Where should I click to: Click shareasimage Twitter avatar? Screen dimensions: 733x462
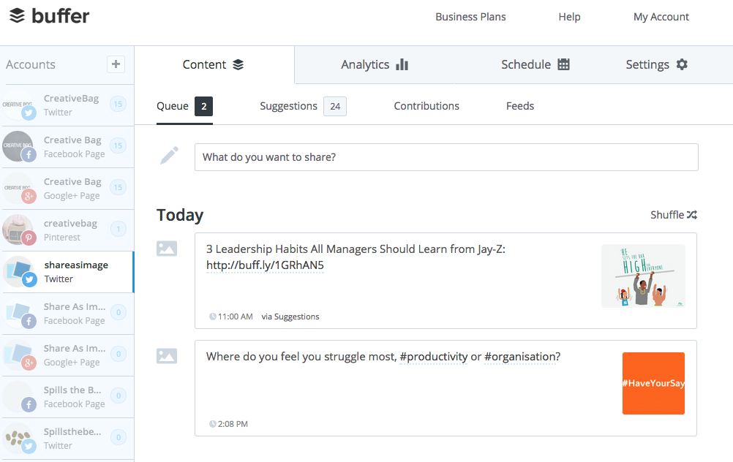point(19,271)
